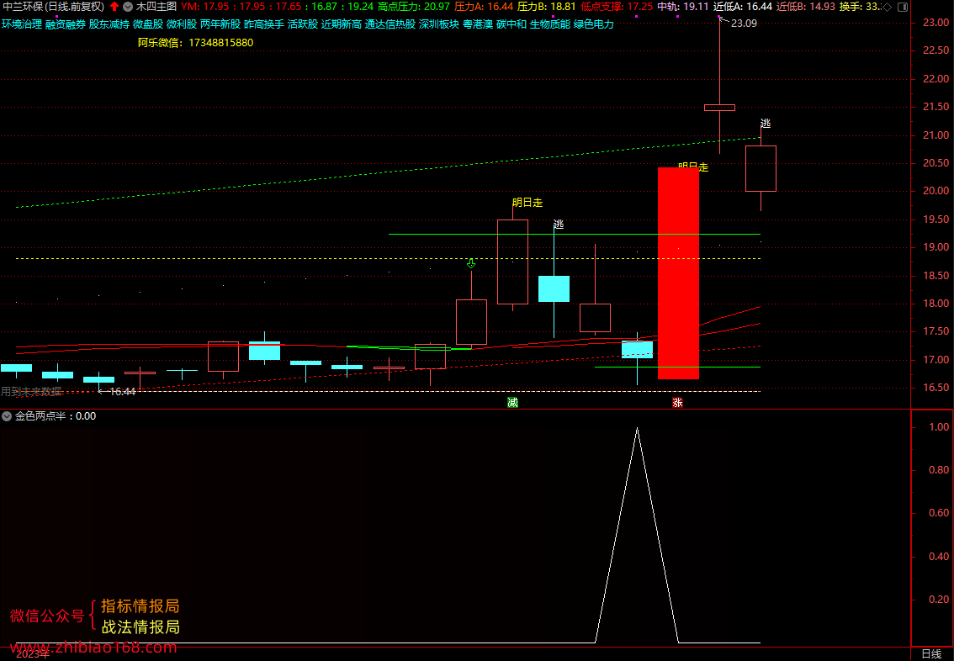Viewport: 954px width, 661px height.
Task: Click the 逃 label above the cyan candle
Action: pos(559,225)
